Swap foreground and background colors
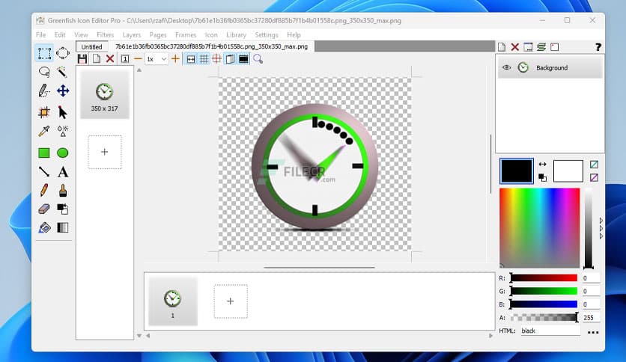The height and width of the screenshot is (362, 626). coord(543,165)
